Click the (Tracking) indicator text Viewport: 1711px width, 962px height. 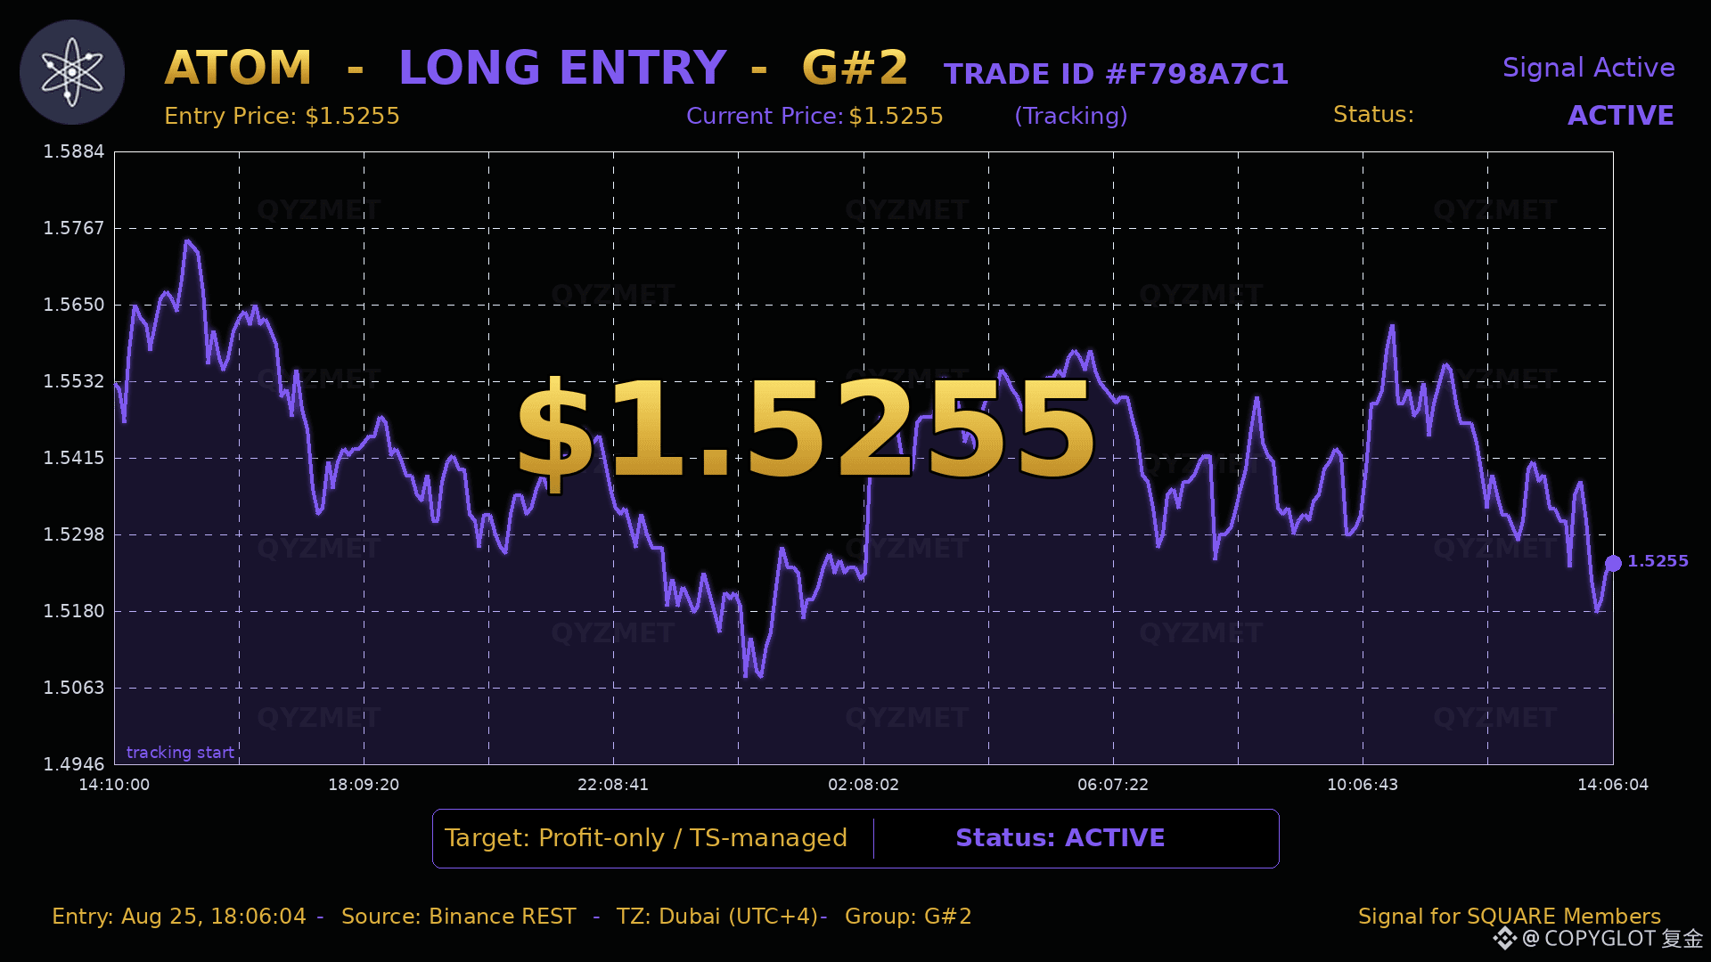pyautogui.click(x=1071, y=116)
